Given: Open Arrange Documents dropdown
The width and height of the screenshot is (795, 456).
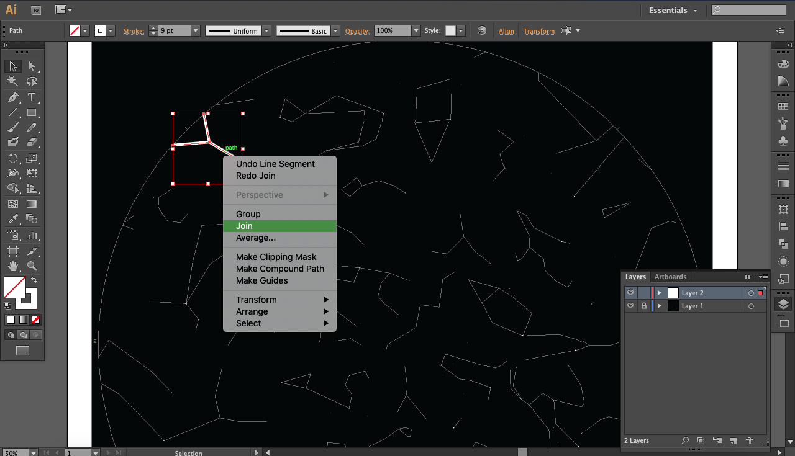Looking at the screenshot, I should pyautogui.click(x=63, y=10).
